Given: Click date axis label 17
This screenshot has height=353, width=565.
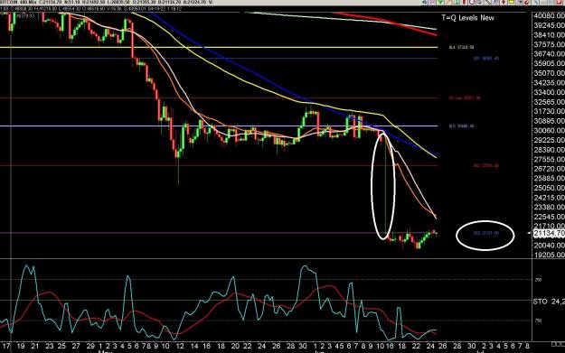Looking at the screenshot, I should click(6, 346).
